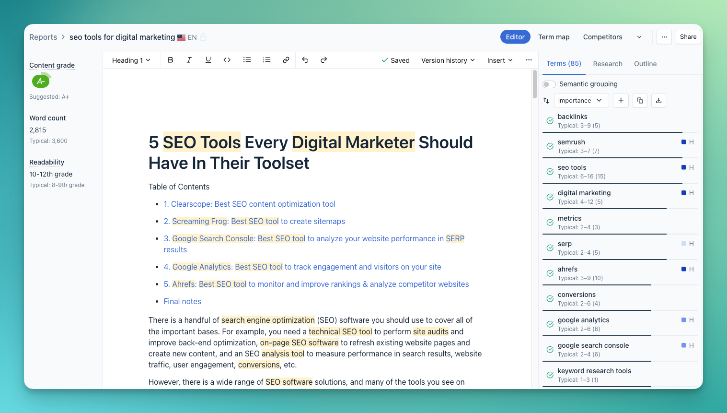Create a numbered list
Viewport: 727px width, 413px height.
coord(267,60)
